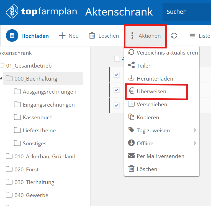The image size is (211, 206).
Task: Select Verschieben from the actions menu
Action: point(152,104)
